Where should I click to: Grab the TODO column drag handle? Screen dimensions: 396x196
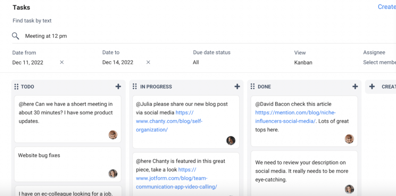16,86
